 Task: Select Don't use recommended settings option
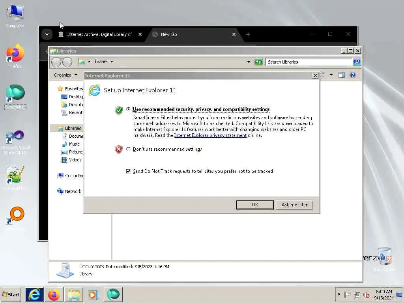click(x=128, y=149)
